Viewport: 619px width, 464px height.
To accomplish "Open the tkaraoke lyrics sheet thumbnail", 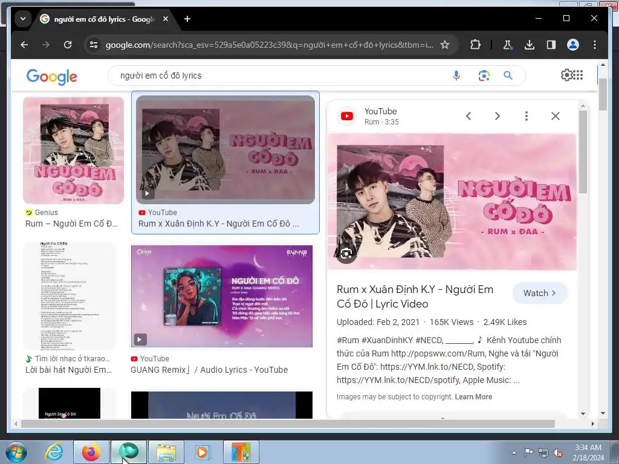I will [x=70, y=296].
